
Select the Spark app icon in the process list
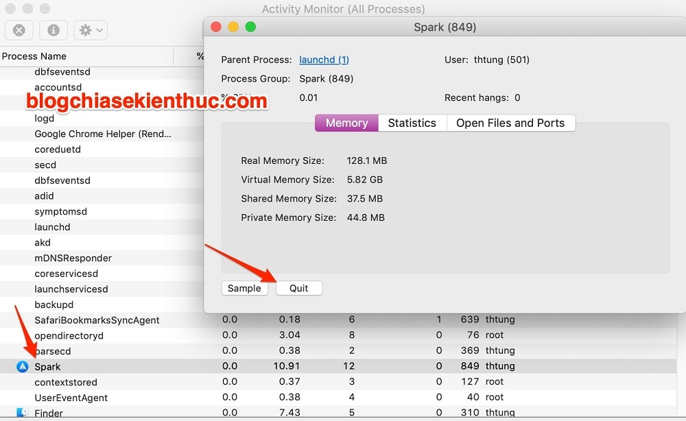point(23,366)
